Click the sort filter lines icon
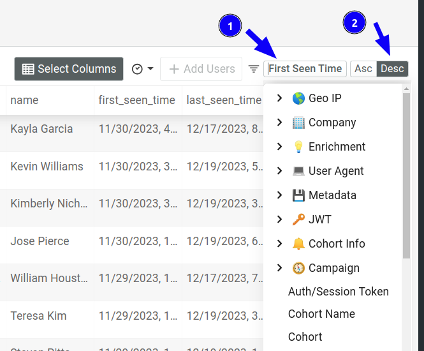This screenshot has width=424, height=351. [254, 69]
